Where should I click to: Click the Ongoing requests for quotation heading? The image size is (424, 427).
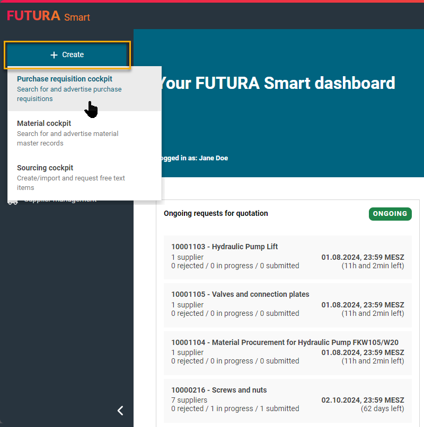pyautogui.click(x=216, y=214)
